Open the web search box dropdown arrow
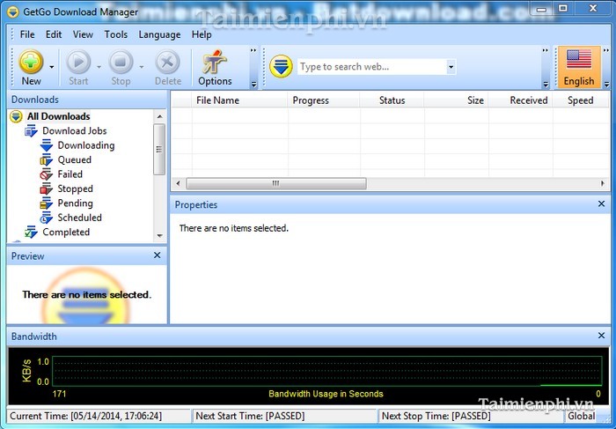Image resolution: width=616 pixels, height=429 pixels. (451, 67)
